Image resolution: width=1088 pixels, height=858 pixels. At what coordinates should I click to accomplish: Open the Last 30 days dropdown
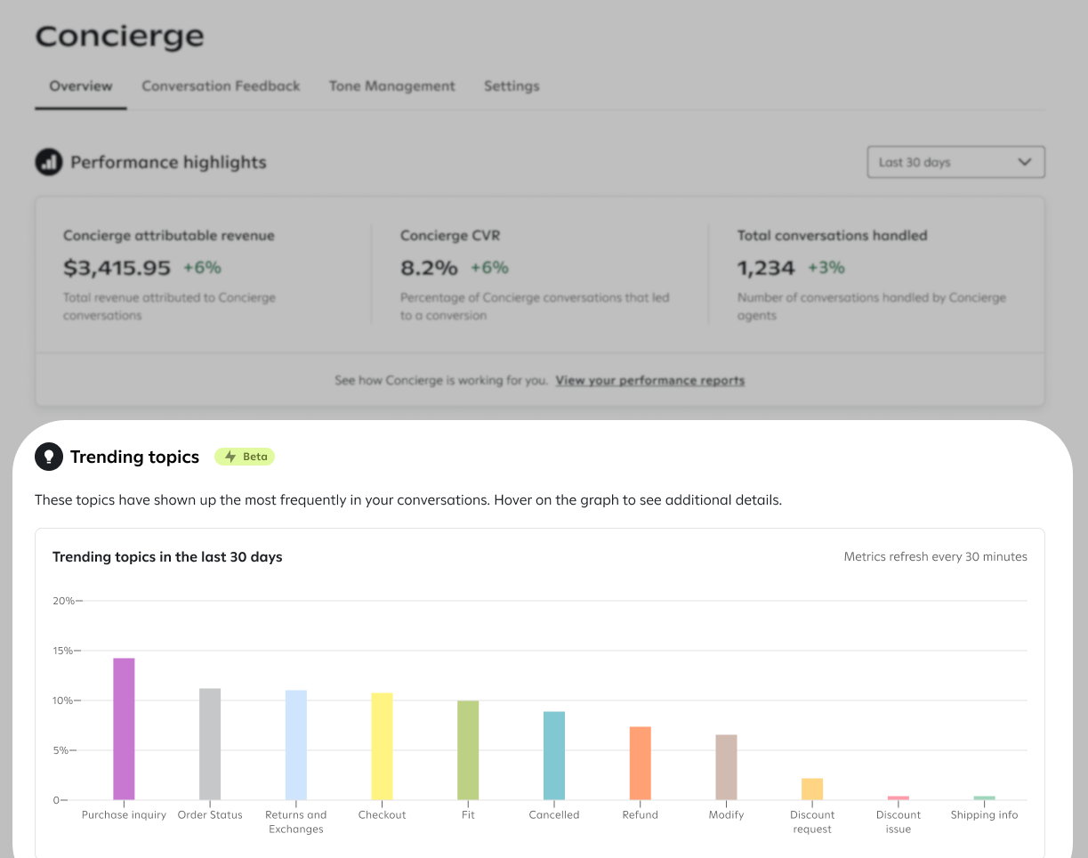coord(955,162)
